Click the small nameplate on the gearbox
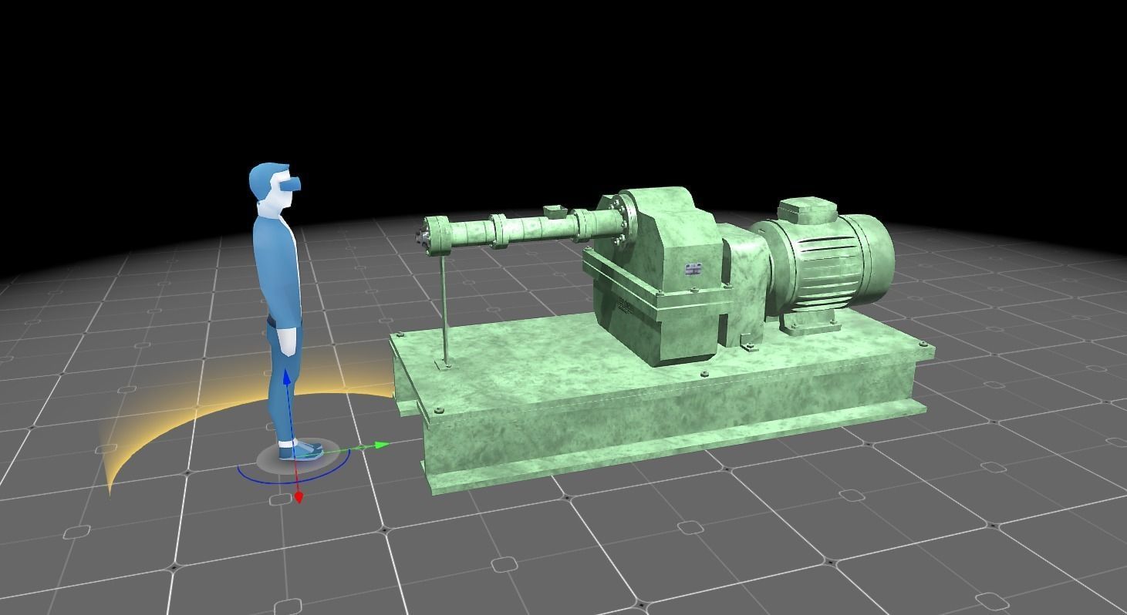The height and width of the screenshot is (615, 1127). (x=693, y=269)
